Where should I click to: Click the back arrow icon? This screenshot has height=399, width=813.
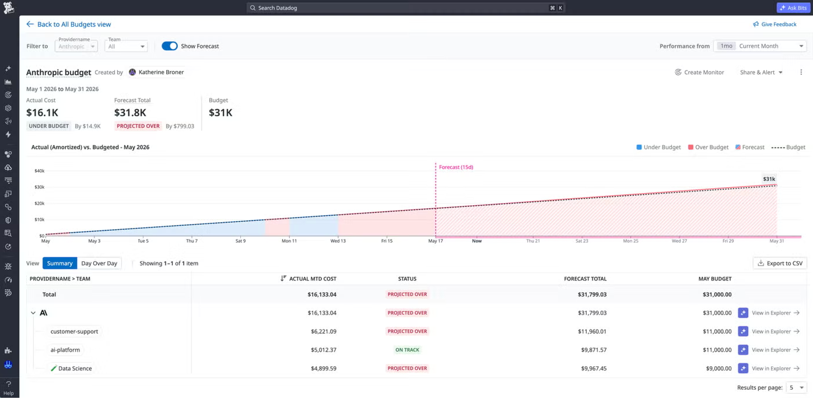(x=30, y=24)
